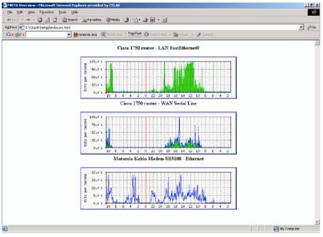The height and width of the screenshot is (237, 323).
Task: Click the Google toolbar web search button
Action: (x=85, y=35)
